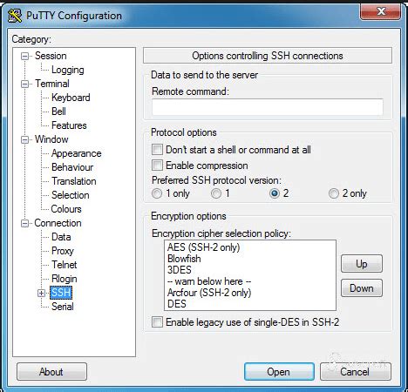Screen dimensions: 408x392
Task: Open the Behaviour category
Action: pyautogui.click(x=72, y=167)
